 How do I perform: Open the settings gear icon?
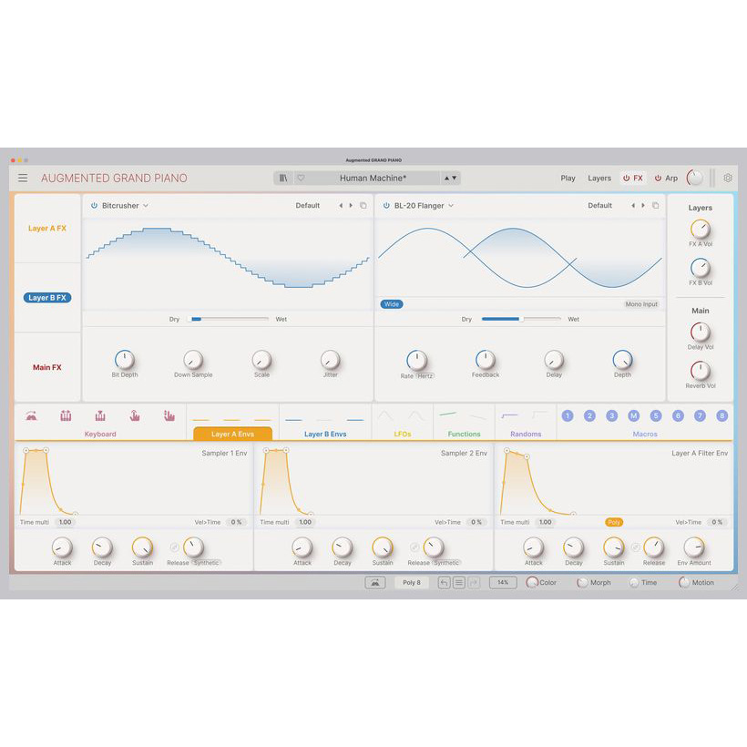(728, 178)
